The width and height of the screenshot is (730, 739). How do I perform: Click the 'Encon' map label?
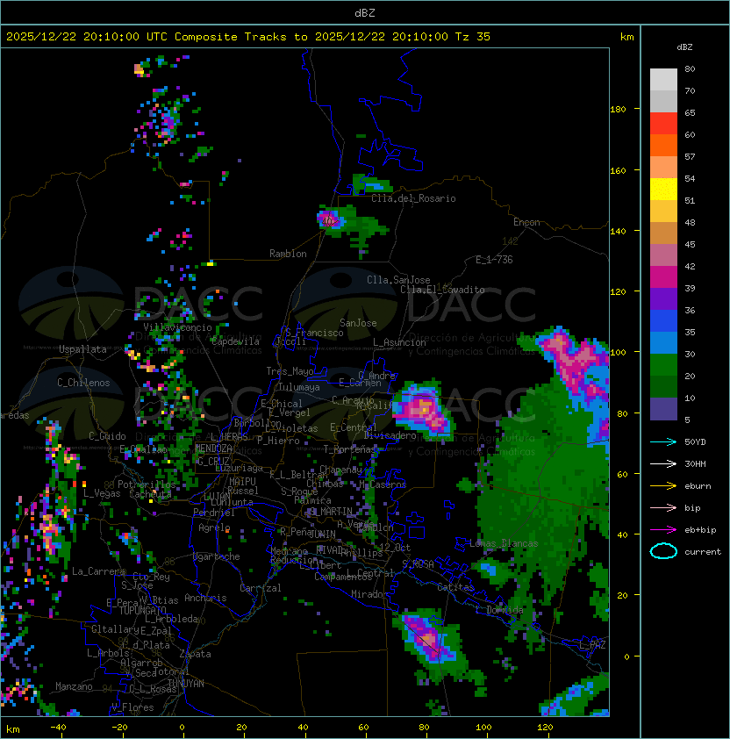pos(526,222)
